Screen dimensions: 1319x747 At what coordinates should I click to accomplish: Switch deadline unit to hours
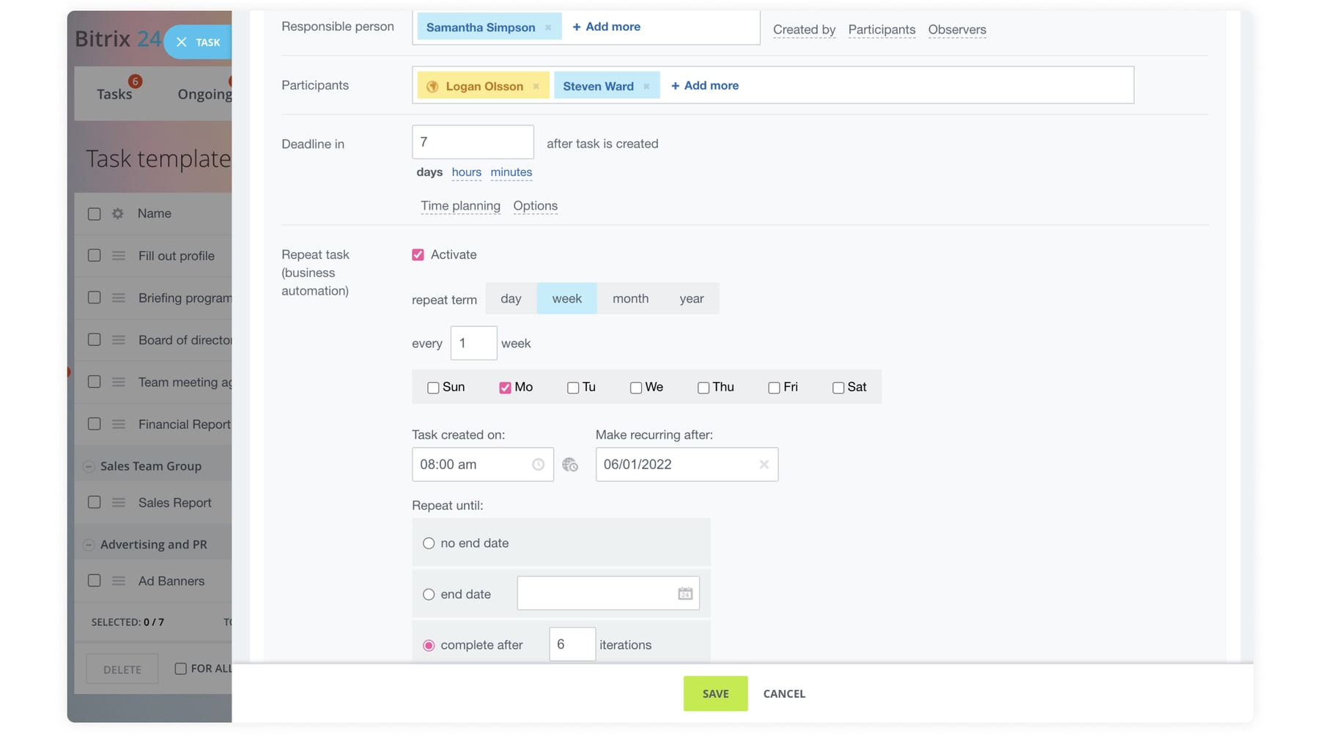[x=466, y=172]
